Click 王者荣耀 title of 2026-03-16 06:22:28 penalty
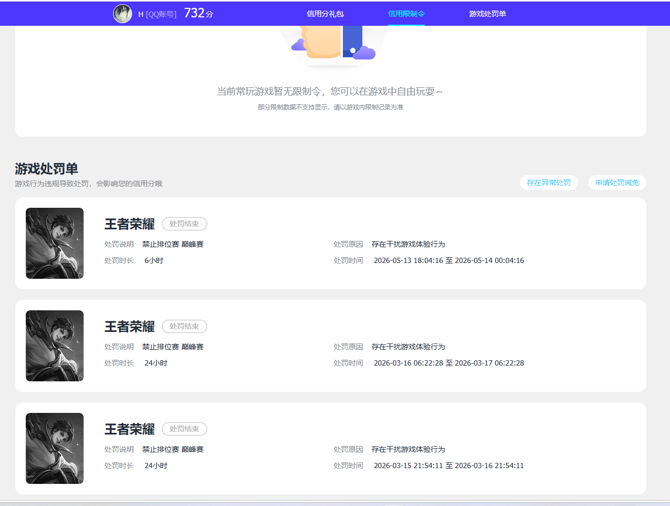Image resolution: width=670 pixels, height=506 pixels. [129, 327]
